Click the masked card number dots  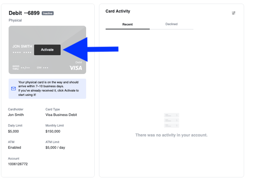[x=22, y=52]
